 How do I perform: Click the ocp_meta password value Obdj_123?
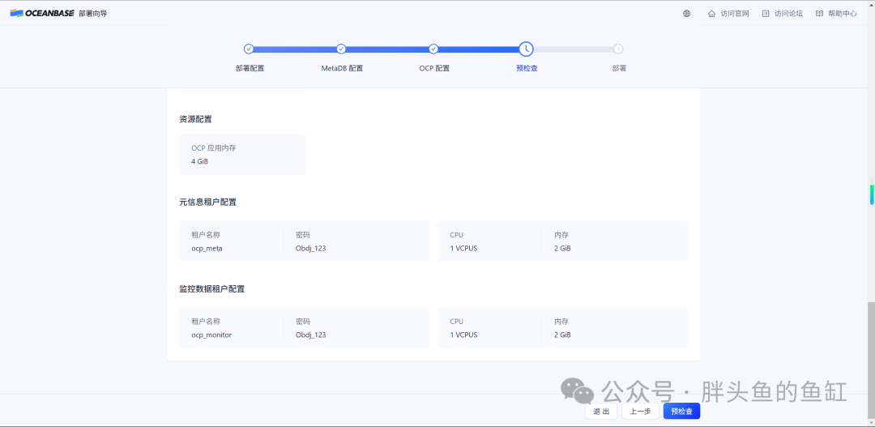pos(311,249)
